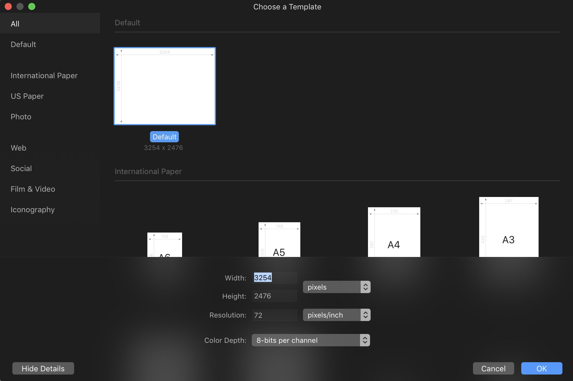This screenshot has height=381, width=573.
Task: Select the Default template thumbnail
Action: [164, 86]
